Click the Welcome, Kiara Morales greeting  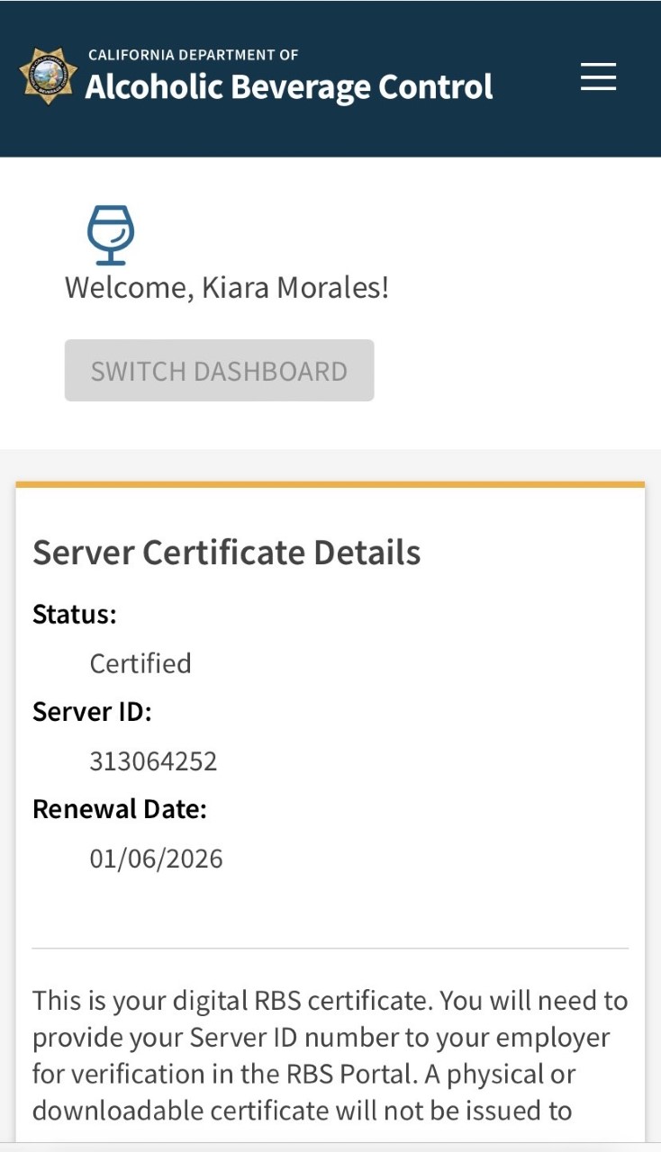[x=227, y=288]
